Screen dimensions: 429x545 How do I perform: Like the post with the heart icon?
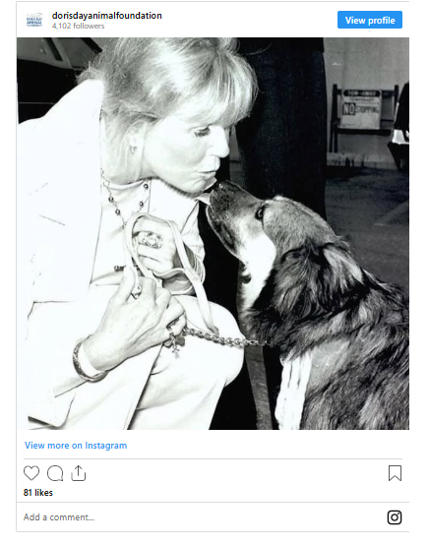point(31,473)
